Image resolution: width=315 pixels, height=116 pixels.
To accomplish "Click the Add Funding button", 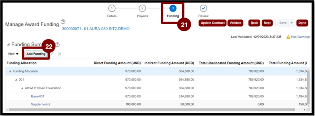I will tap(36, 54).
